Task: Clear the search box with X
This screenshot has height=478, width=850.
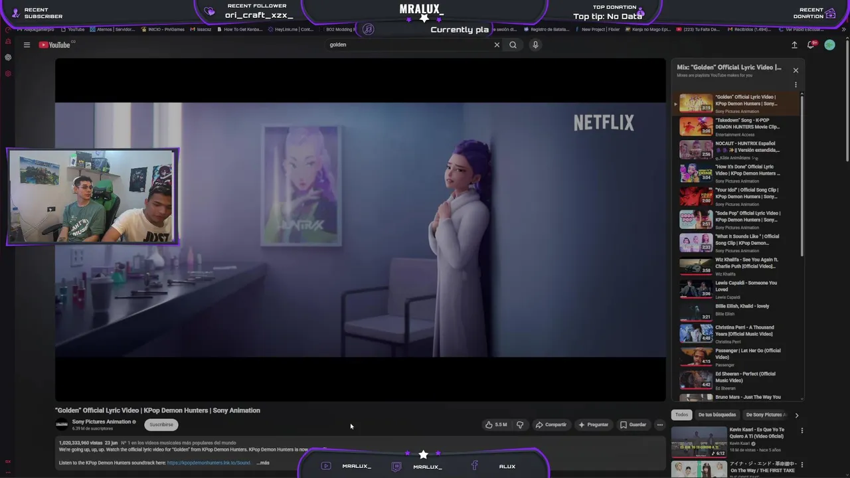Action: coord(496,44)
